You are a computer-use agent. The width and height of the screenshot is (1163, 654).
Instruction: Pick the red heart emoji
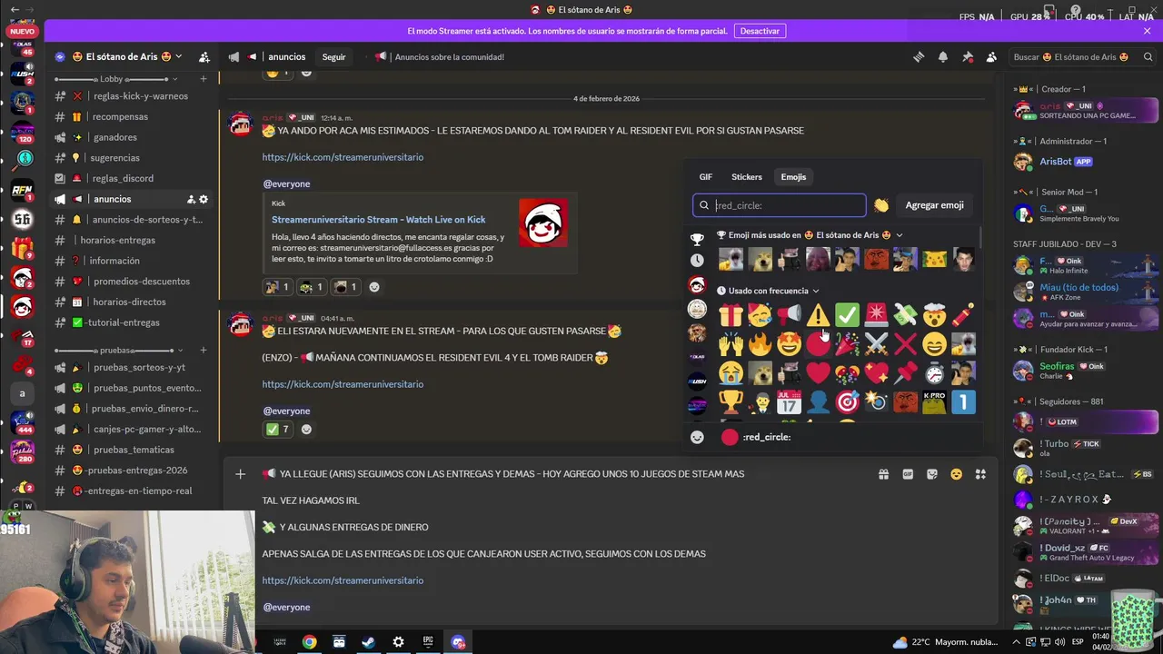tap(818, 372)
